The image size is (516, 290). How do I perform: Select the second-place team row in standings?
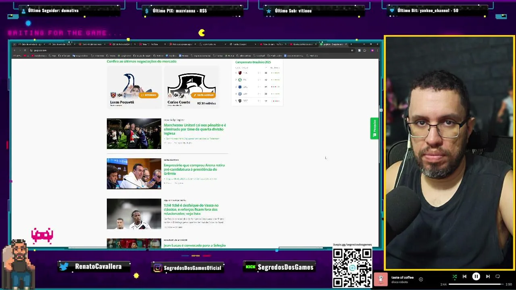click(257, 80)
